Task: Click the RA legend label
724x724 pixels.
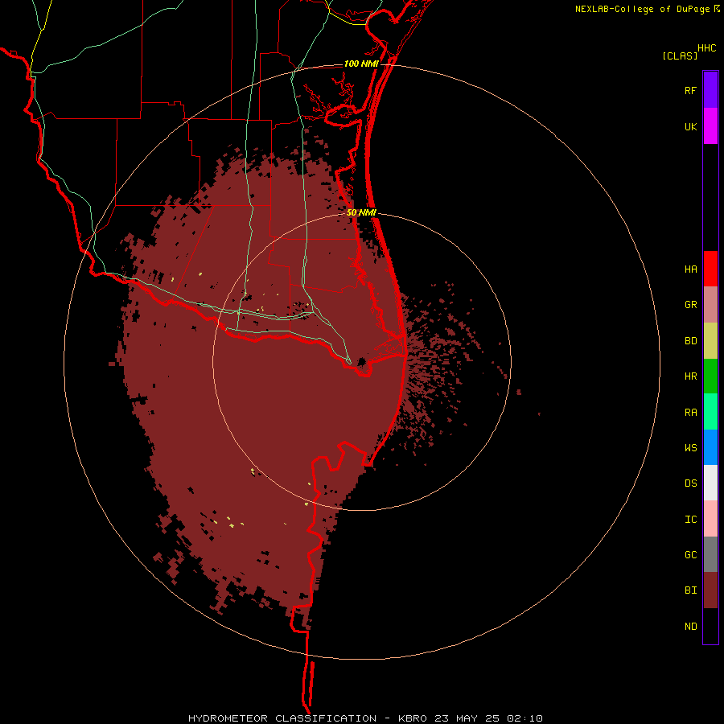Action: pos(690,413)
